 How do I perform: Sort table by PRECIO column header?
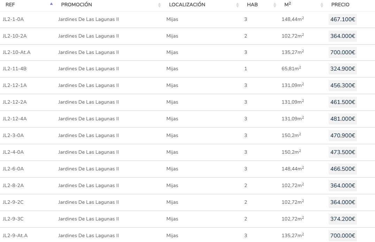pyautogui.click(x=340, y=5)
